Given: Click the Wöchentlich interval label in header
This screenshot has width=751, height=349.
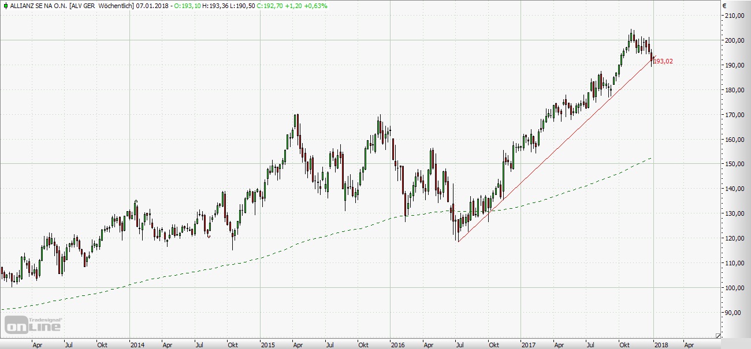Looking at the screenshot, I should click(116, 6).
